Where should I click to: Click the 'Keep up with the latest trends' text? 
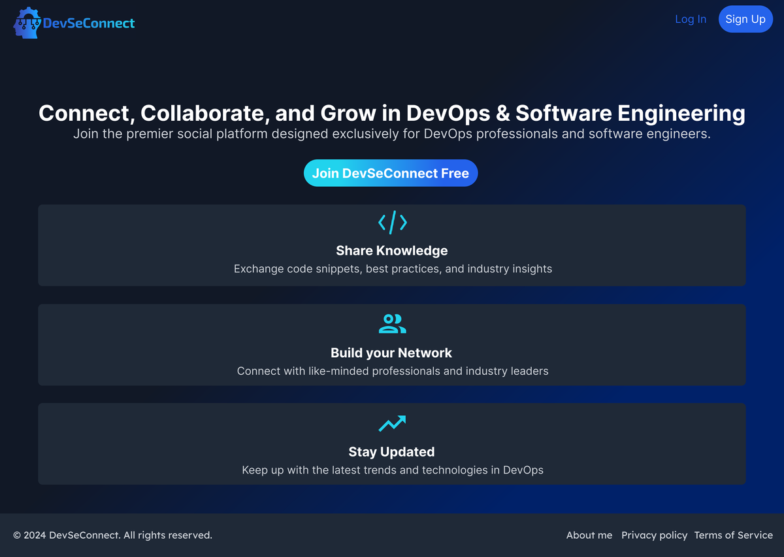(x=393, y=470)
